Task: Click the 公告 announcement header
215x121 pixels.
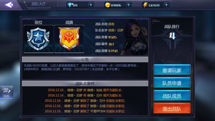Action: coord(85,59)
